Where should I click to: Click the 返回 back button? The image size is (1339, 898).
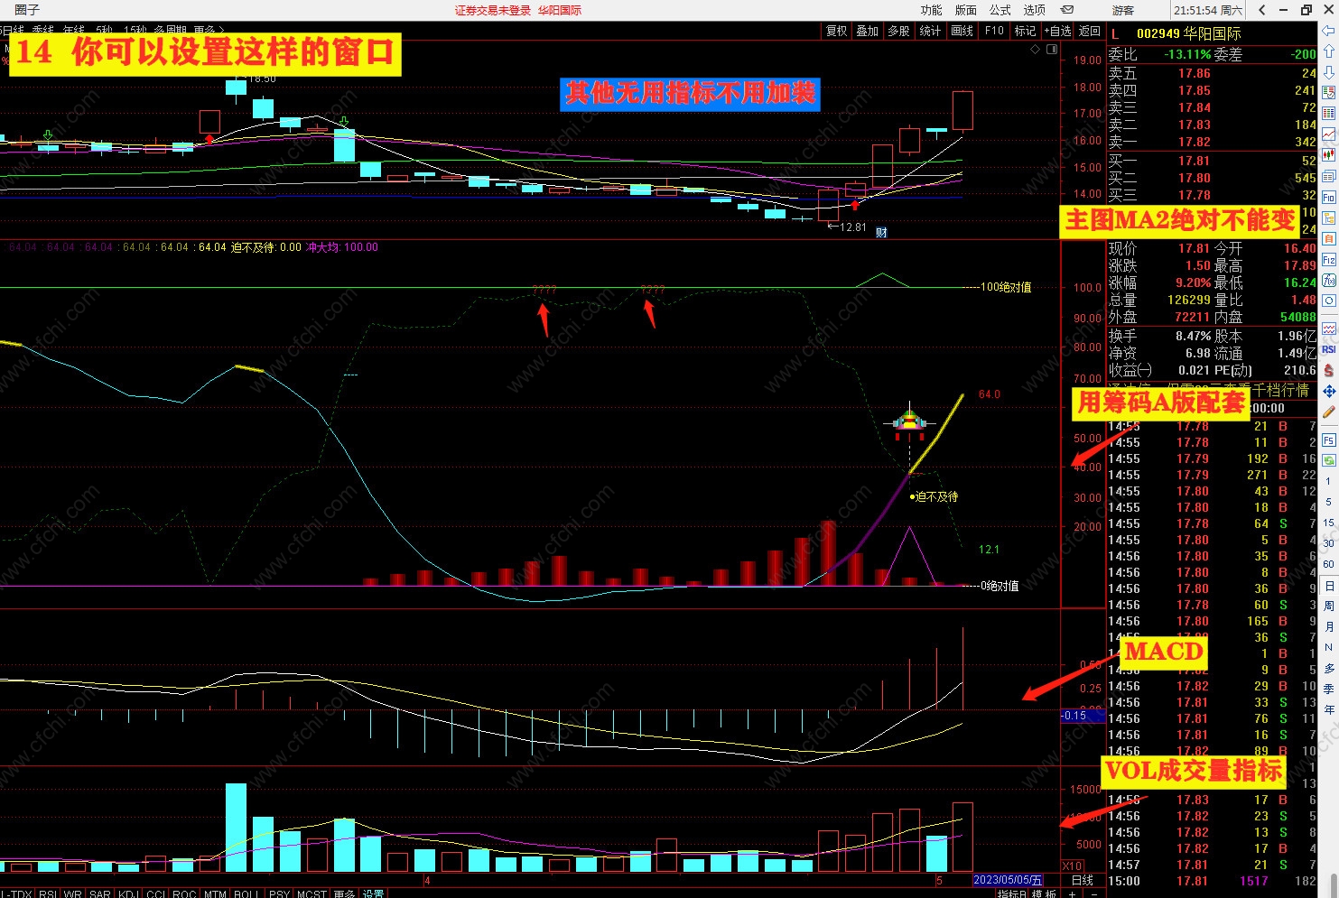tap(1090, 31)
